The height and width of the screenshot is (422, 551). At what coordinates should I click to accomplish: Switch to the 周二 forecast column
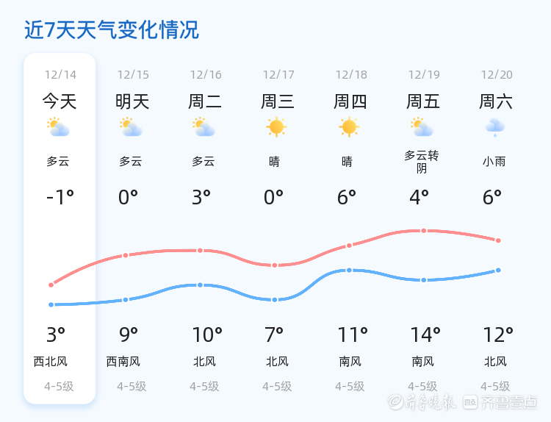coord(205,101)
